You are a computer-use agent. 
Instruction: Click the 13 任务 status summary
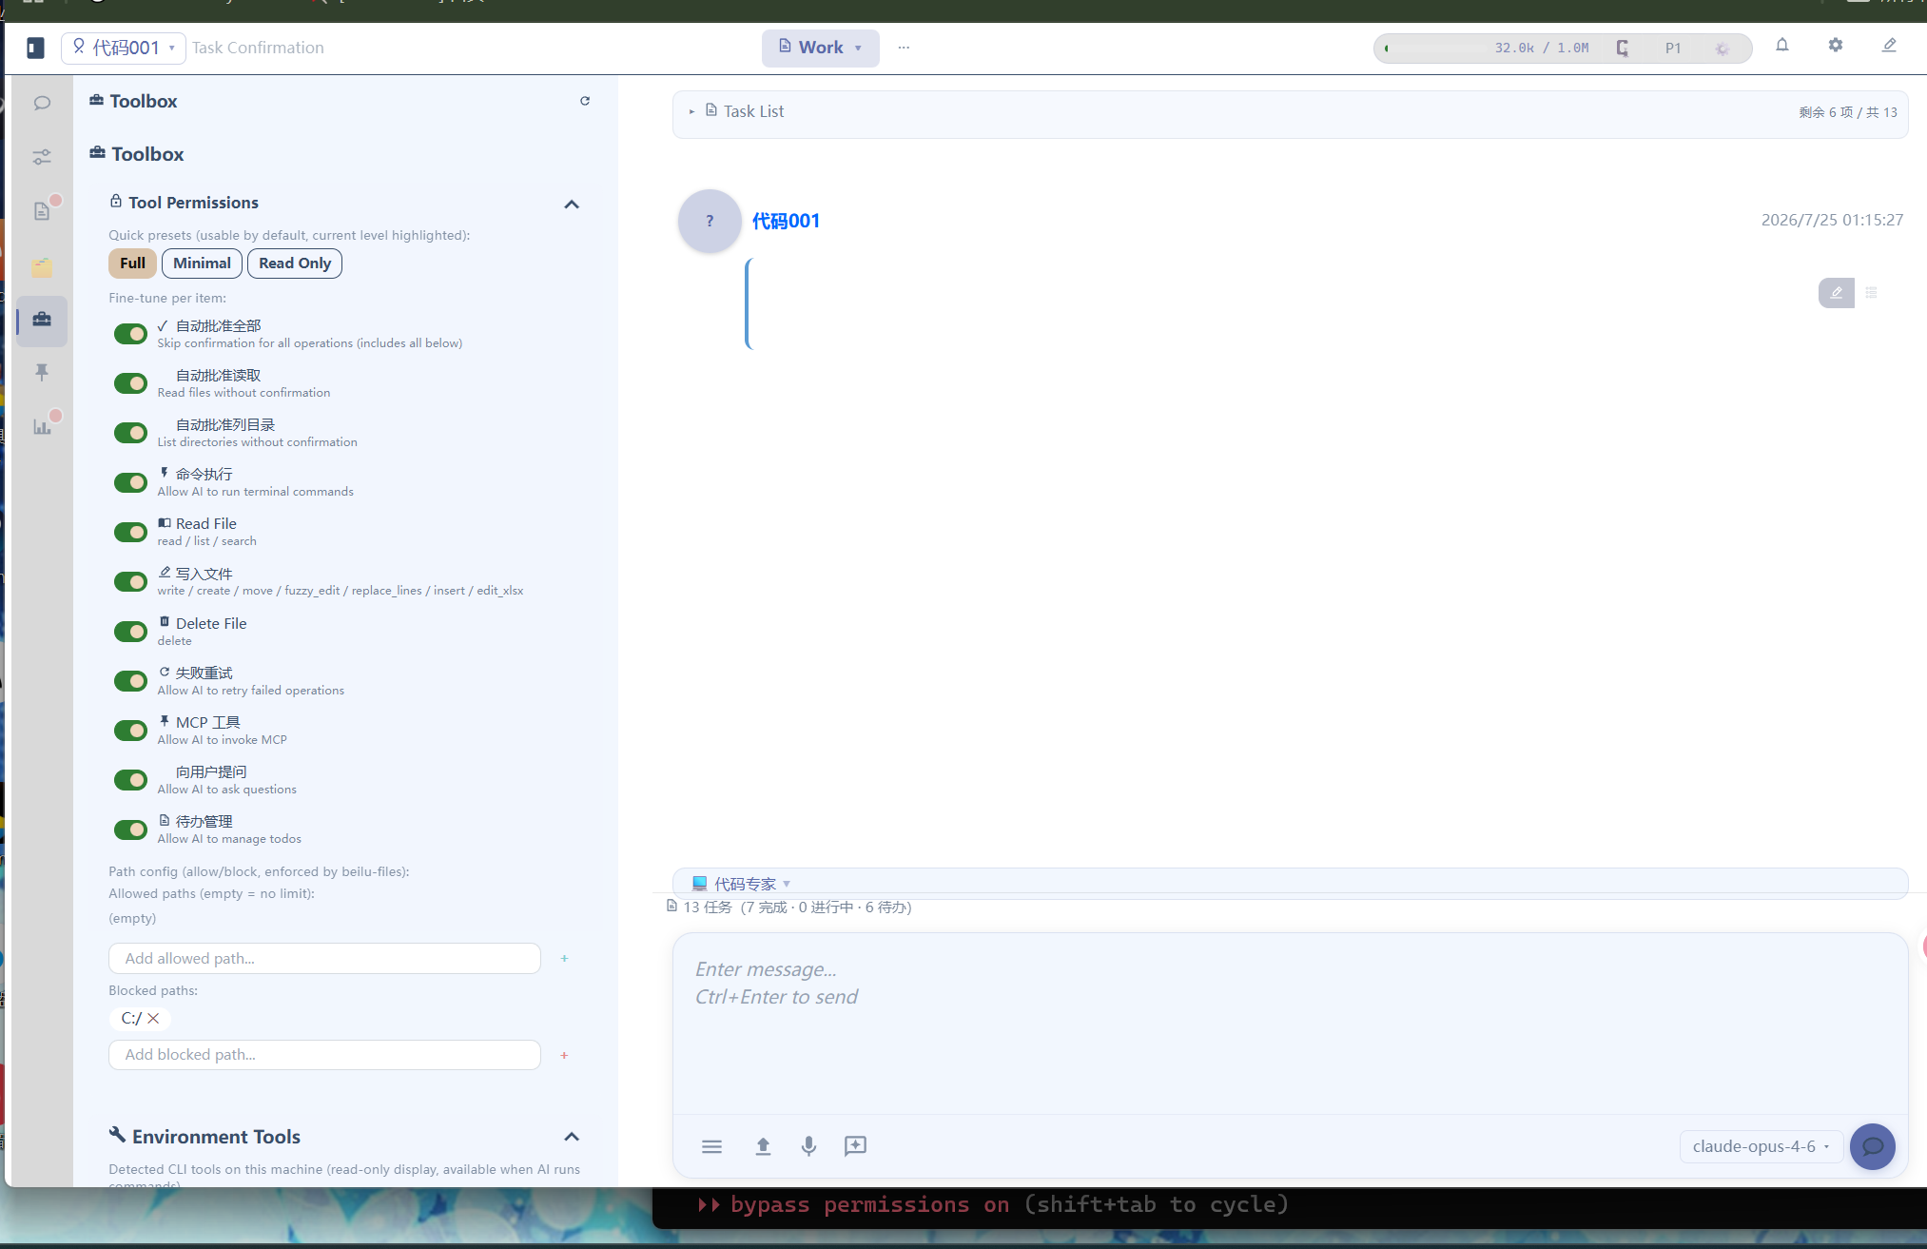(x=789, y=907)
